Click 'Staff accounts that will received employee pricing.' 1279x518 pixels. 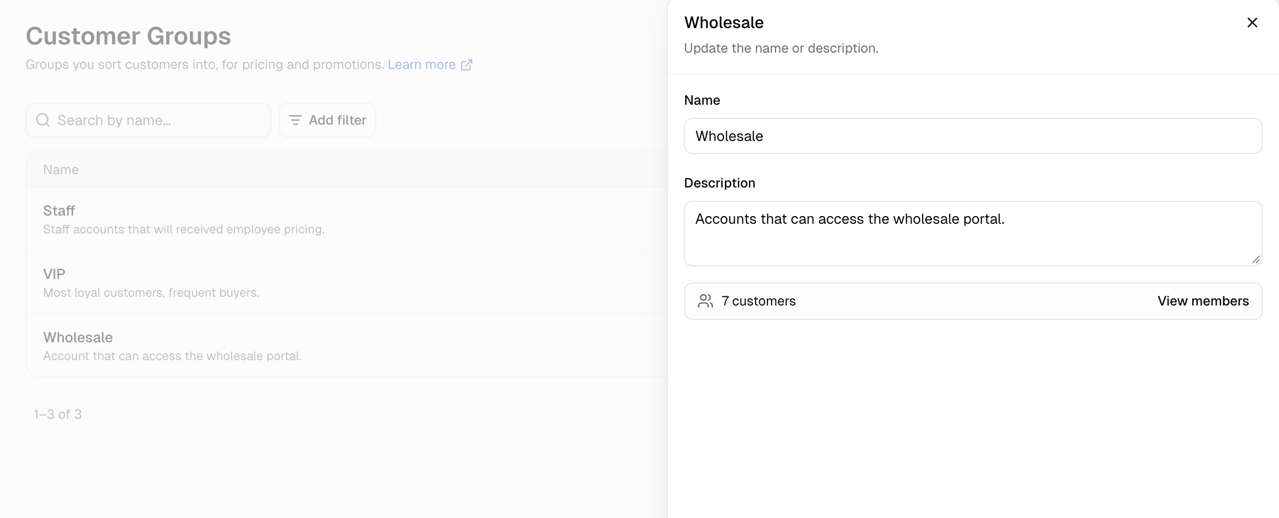tap(184, 229)
